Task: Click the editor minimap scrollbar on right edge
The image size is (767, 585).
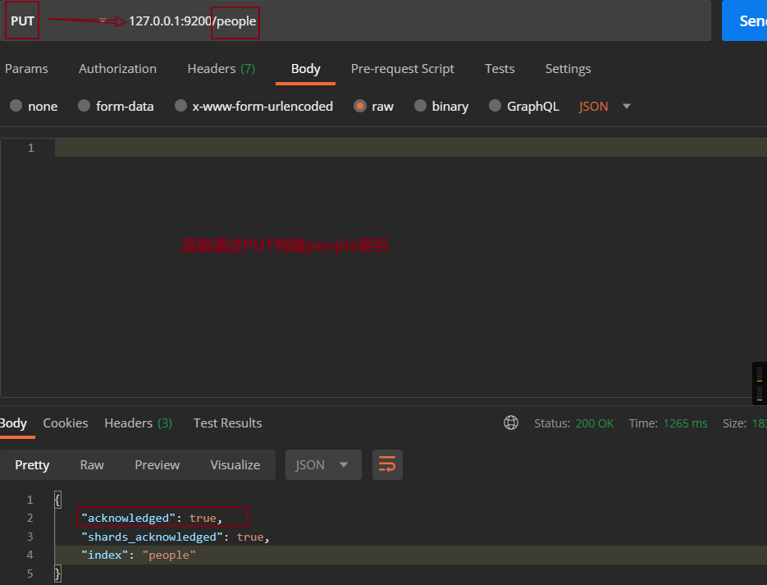Action: 759,384
